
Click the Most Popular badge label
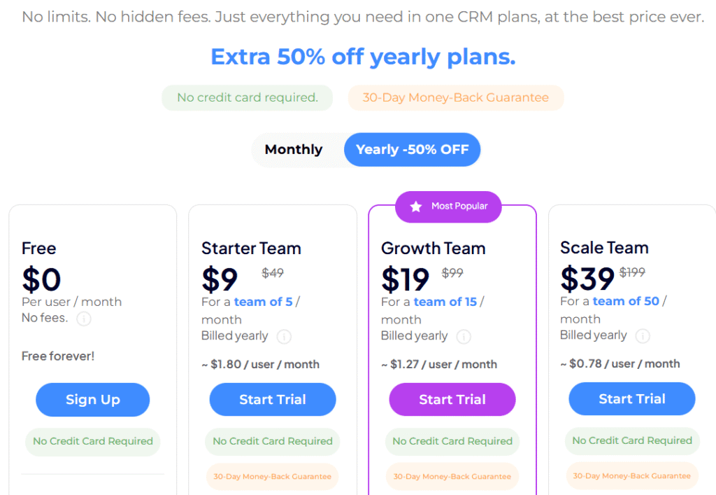[459, 207]
